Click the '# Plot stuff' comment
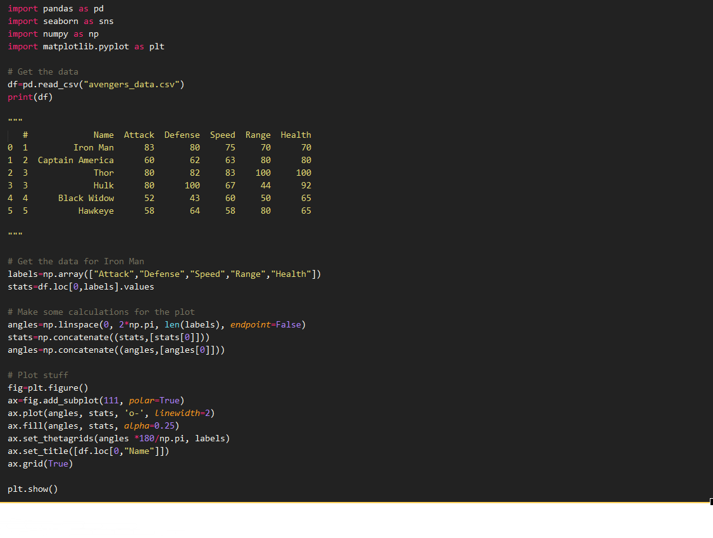Image resolution: width=713 pixels, height=538 pixels. [x=38, y=376]
